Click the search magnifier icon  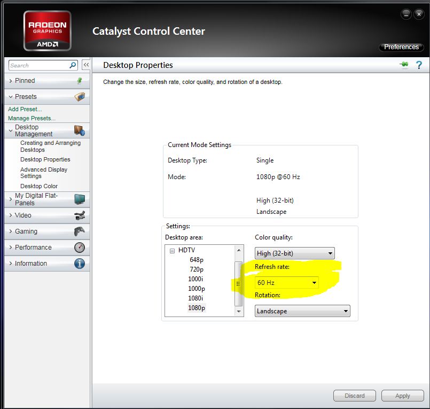point(73,65)
